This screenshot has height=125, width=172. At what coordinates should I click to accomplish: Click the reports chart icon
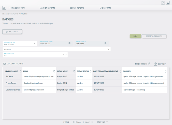[x=4, y=8]
